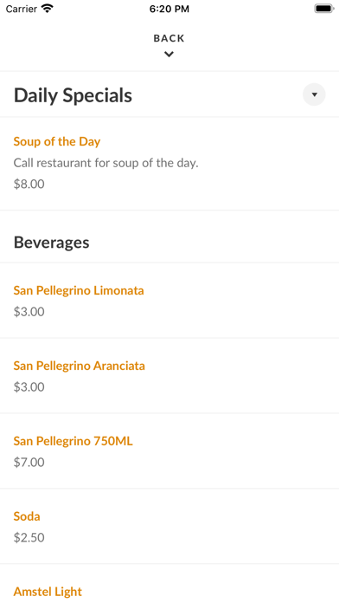Tap the $3.00 price under Aranciata

pyautogui.click(x=29, y=387)
